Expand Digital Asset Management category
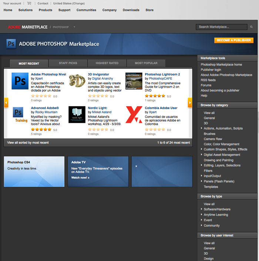 pyautogui.click(x=201, y=155)
